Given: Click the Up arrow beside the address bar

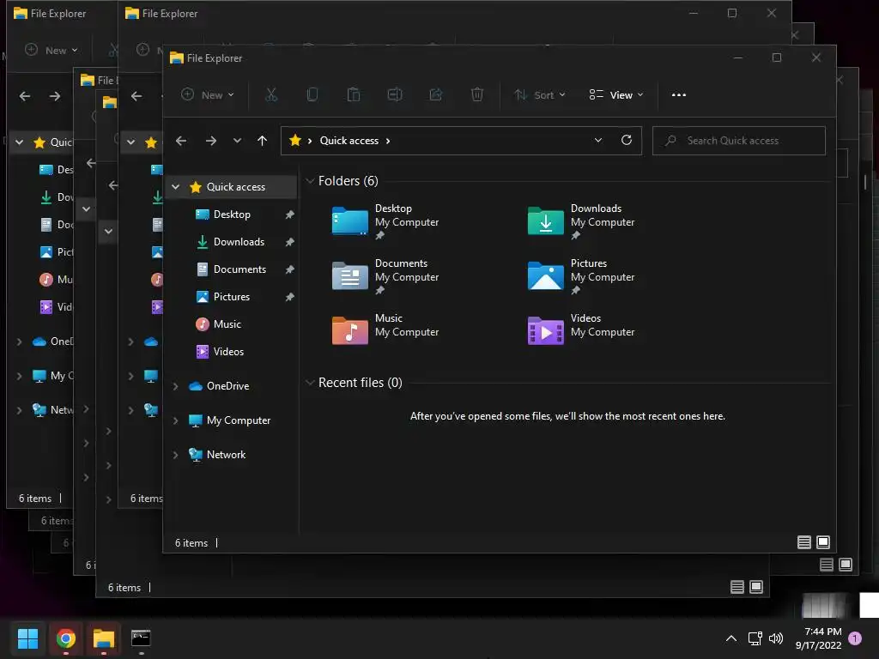Looking at the screenshot, I should [x=262, y=141].
